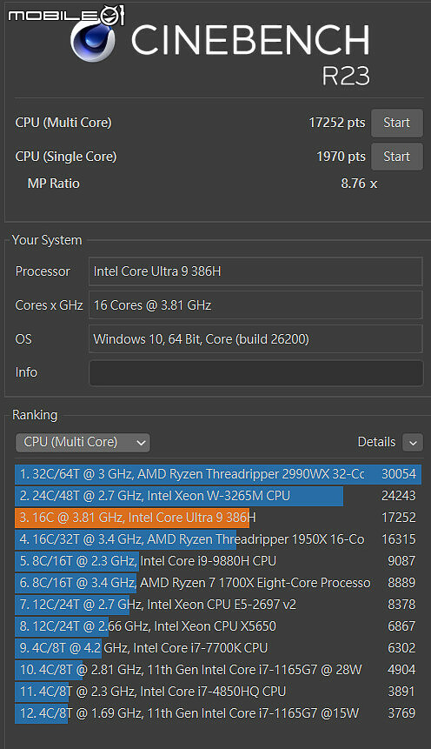Click the Processor label
This screenshot has height=749, width=431.
43,271
